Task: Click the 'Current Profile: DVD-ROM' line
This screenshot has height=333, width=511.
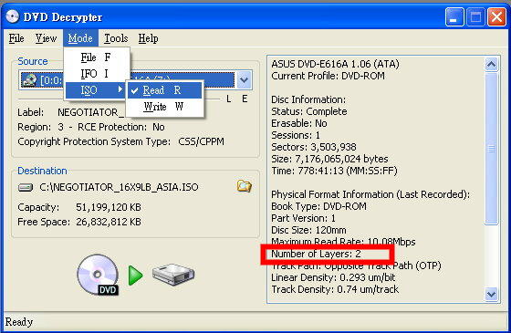Action: pyautogui.click(x=328, y=76)
